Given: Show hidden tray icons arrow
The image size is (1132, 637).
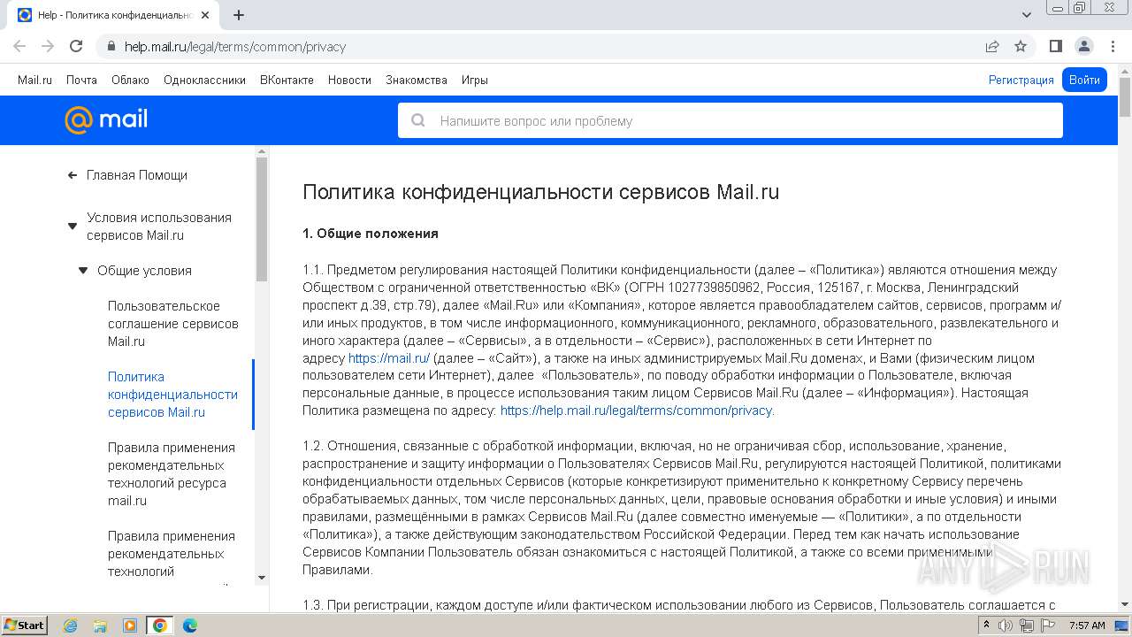Looking at the screenshot, I should [x=987, y=625].
